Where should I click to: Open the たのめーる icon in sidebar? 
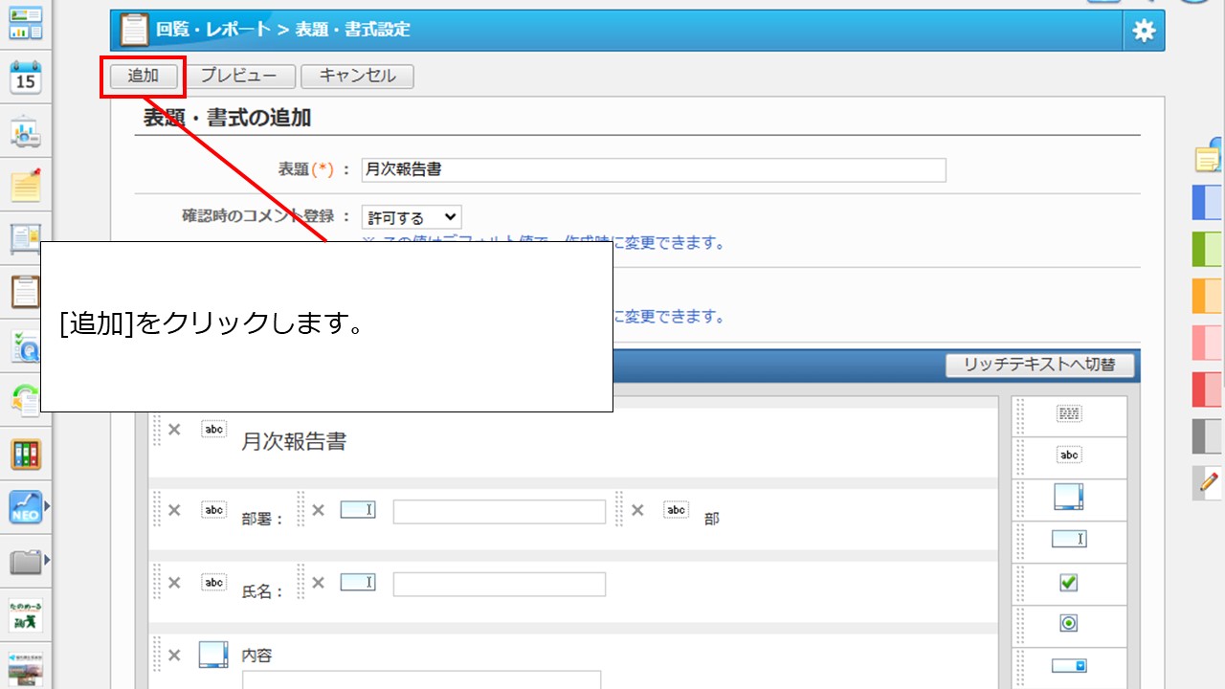[26, 614]
